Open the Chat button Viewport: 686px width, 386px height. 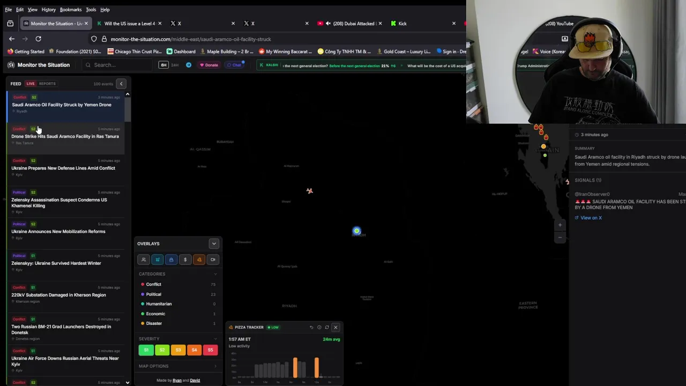coord(234,65)
